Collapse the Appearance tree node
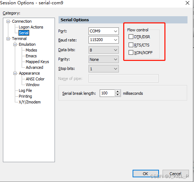This screenshot has height=182, width=194. pyautogui.click(x=15, y=74)
